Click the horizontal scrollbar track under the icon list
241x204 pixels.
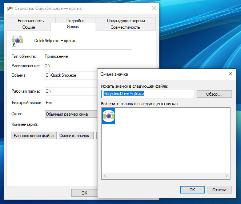[166, 176]
